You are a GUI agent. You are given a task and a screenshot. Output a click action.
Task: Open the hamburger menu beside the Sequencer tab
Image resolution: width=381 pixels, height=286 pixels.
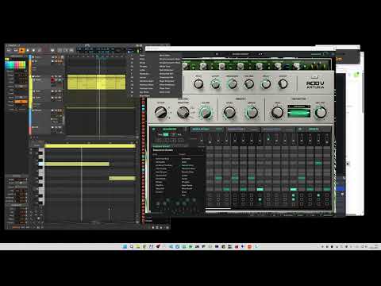(154, 129)
